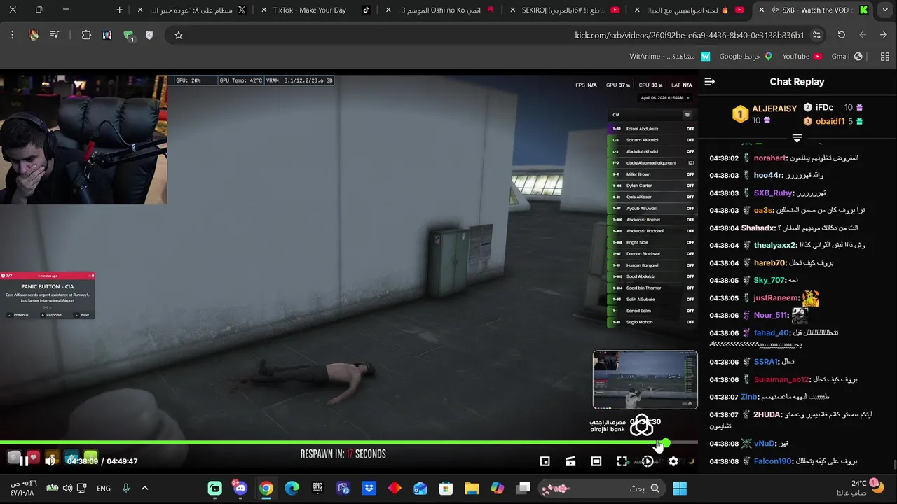Open the YouTube bookmark

pos(802,56)
